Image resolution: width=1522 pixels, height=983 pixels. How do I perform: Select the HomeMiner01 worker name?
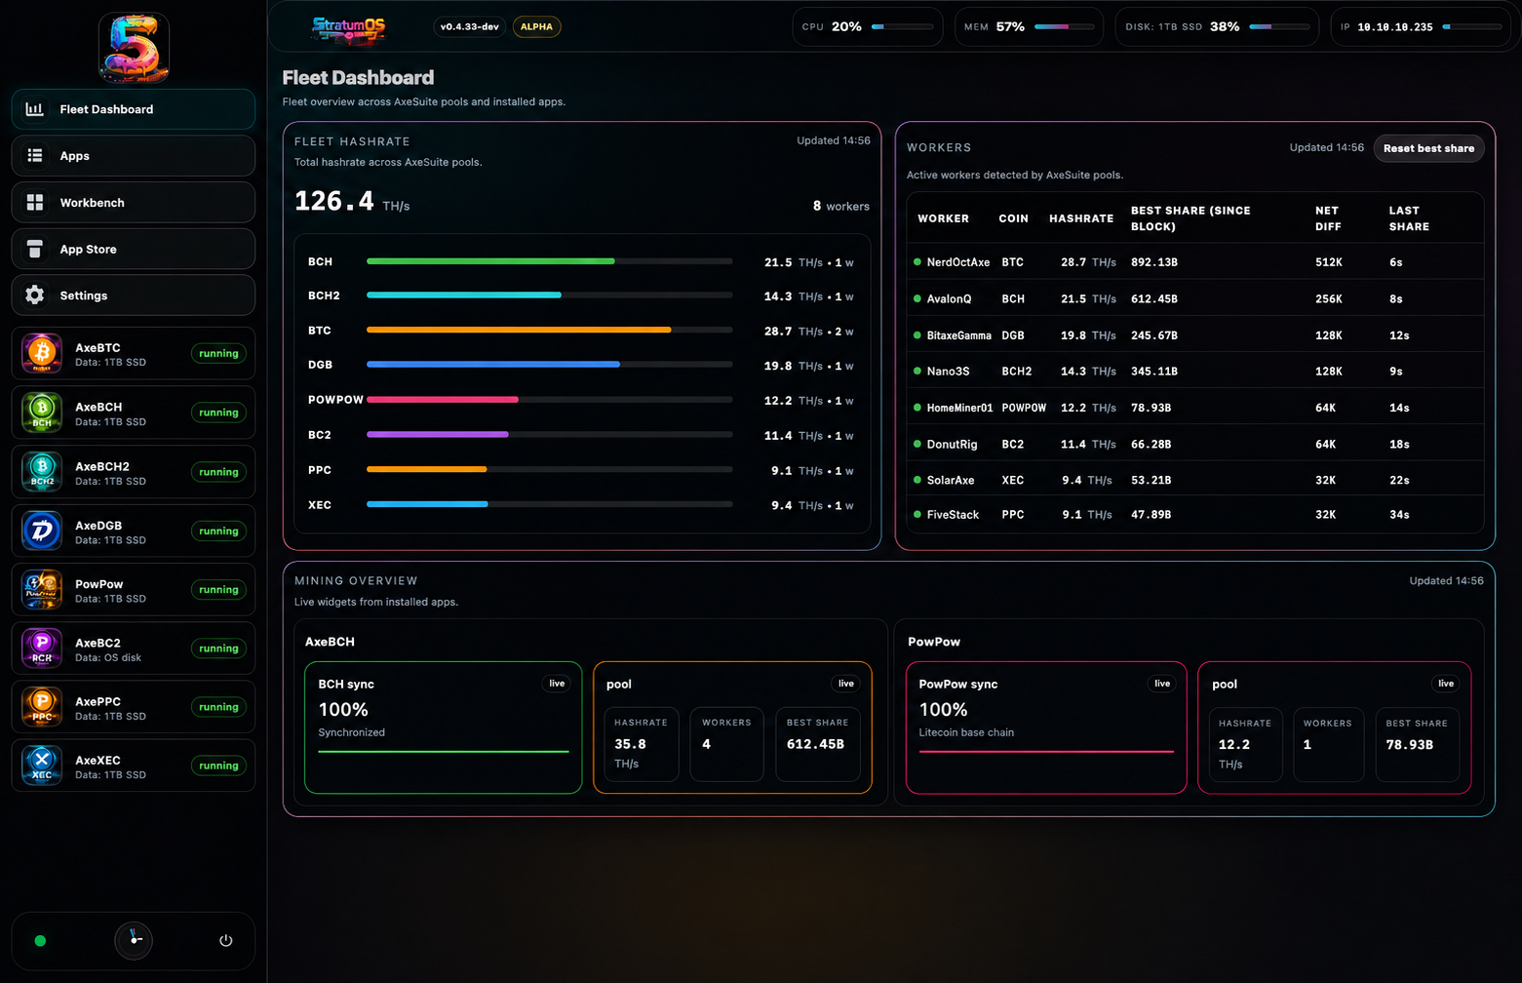(x=959, y=408)
